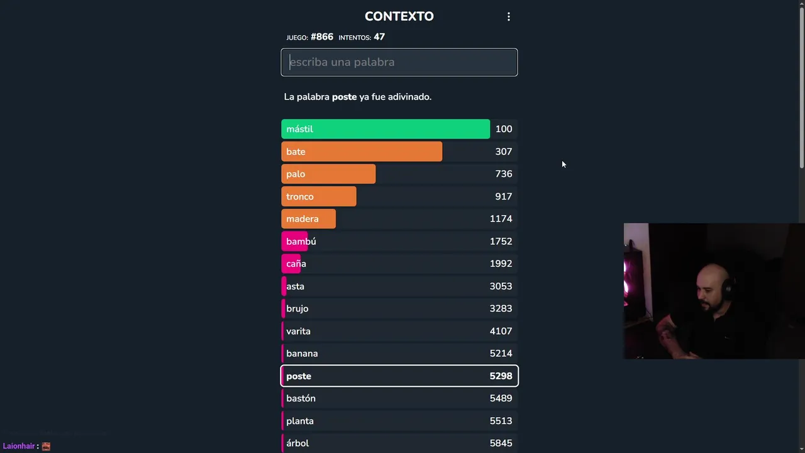
Task: Click the word input field
Action: (x=399, y=62)
